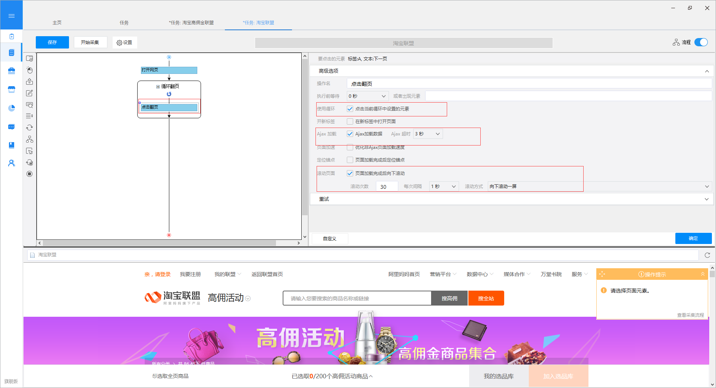Viewport: 716px width, 388px height.
Task: Open the 设置 settings button
Action: point(125,43)
